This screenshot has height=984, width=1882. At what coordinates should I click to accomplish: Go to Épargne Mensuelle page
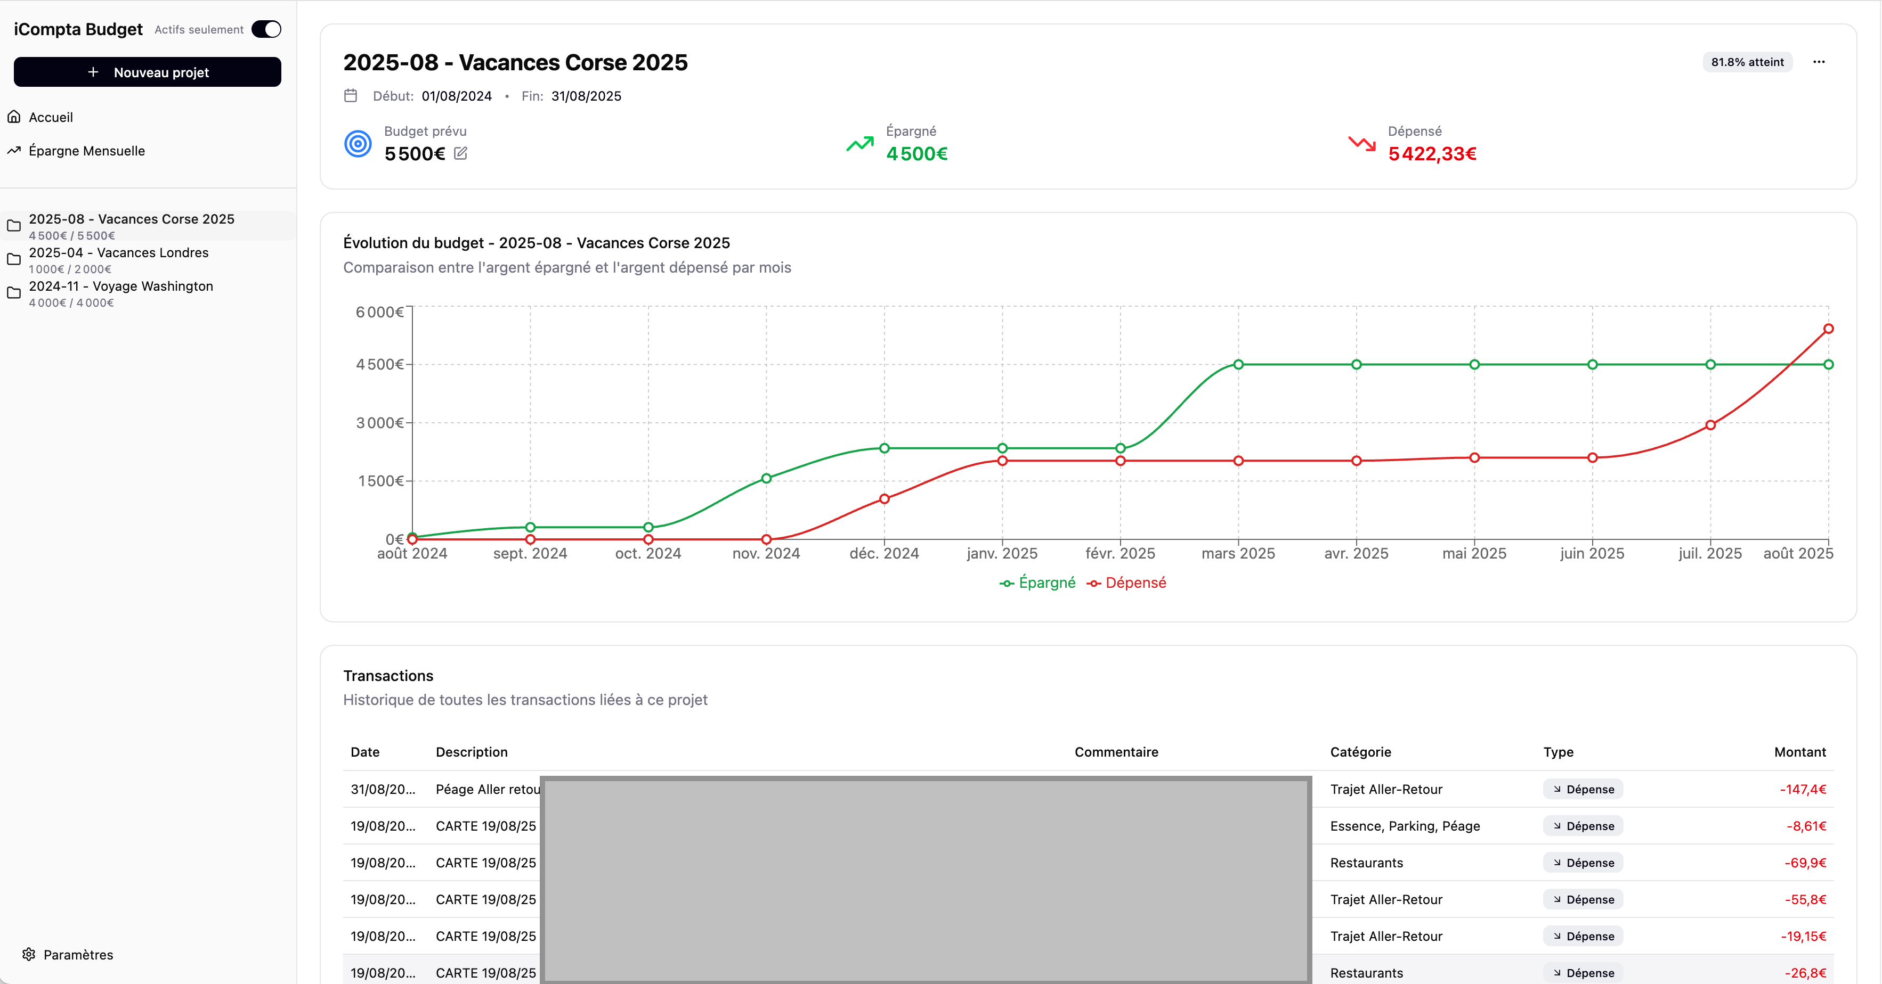pos(86,150)
